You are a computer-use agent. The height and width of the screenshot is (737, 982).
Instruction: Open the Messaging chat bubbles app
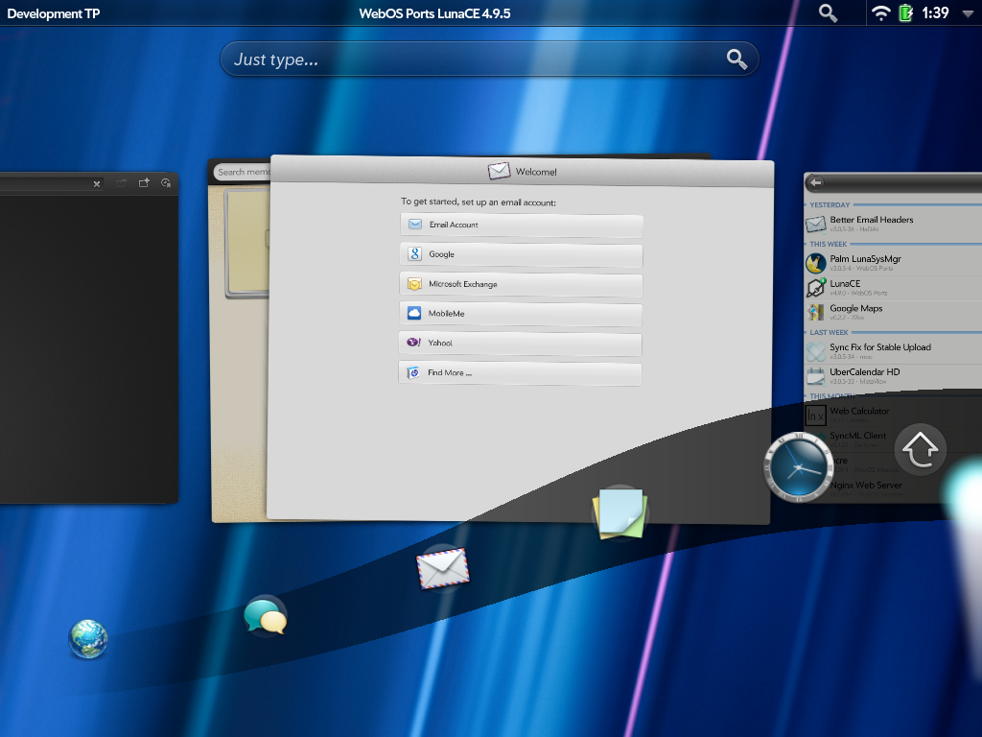(265, 617)
